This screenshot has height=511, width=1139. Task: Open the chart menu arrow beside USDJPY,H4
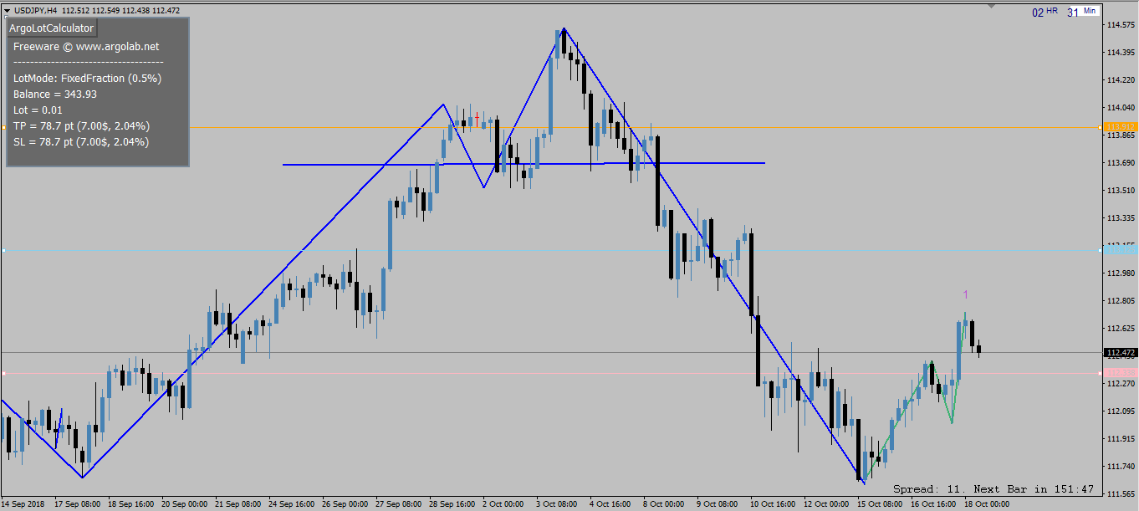click(x=8, y=10)
